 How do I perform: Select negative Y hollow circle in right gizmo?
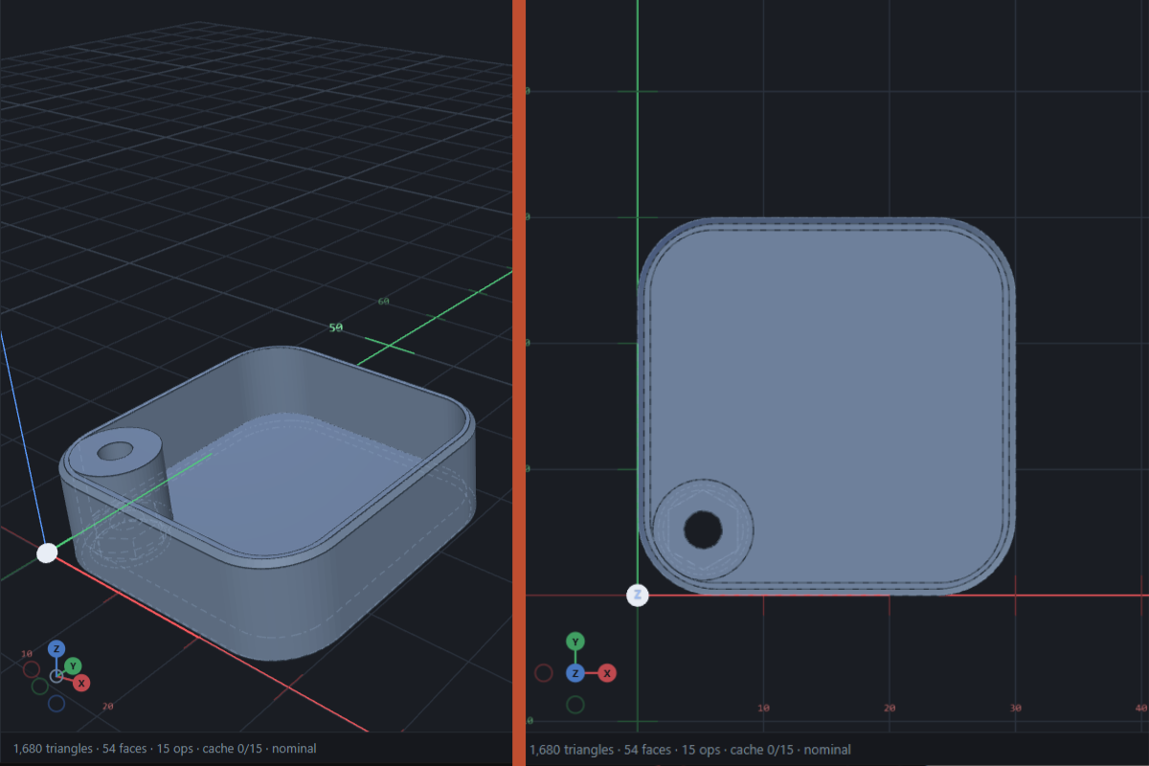575,705
